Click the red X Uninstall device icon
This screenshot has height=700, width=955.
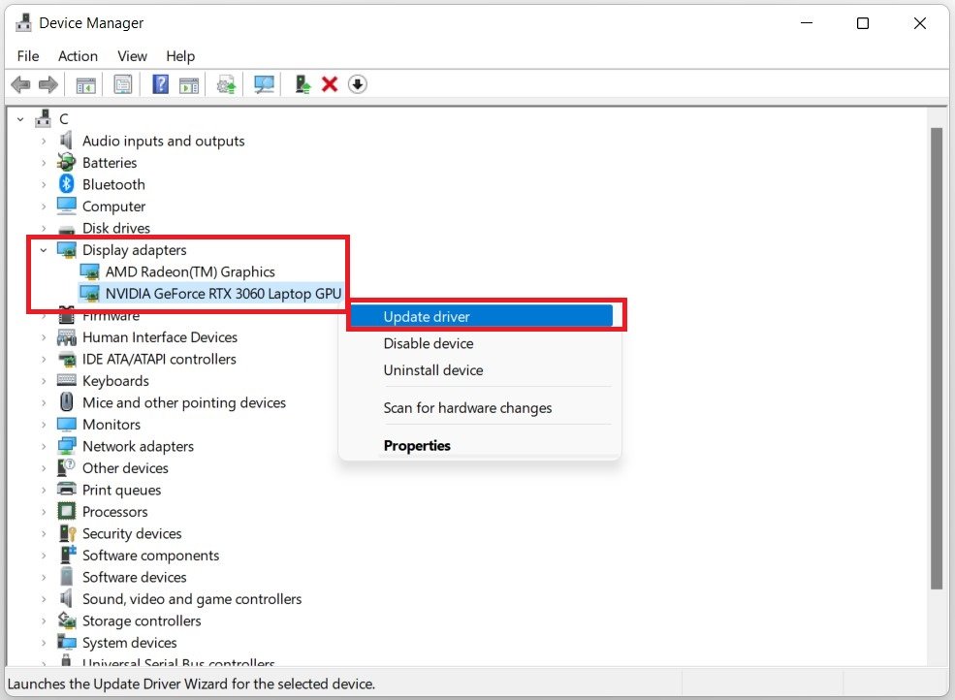pyautogui.click(x=330, y=84)
